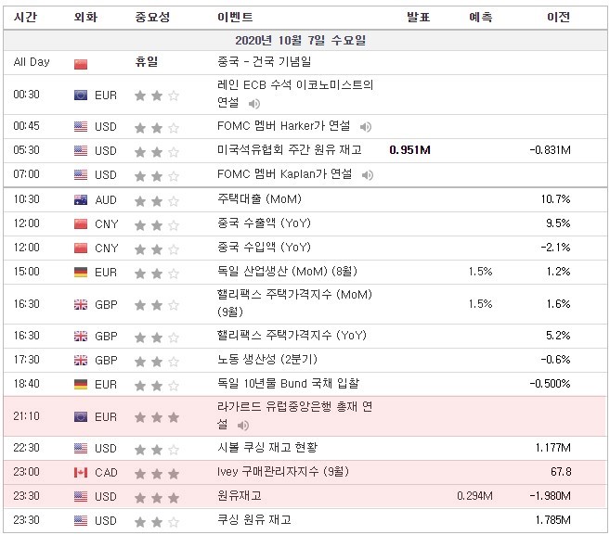
Task: Click US flag in the 00:45 row
Action: pos(81,127)
